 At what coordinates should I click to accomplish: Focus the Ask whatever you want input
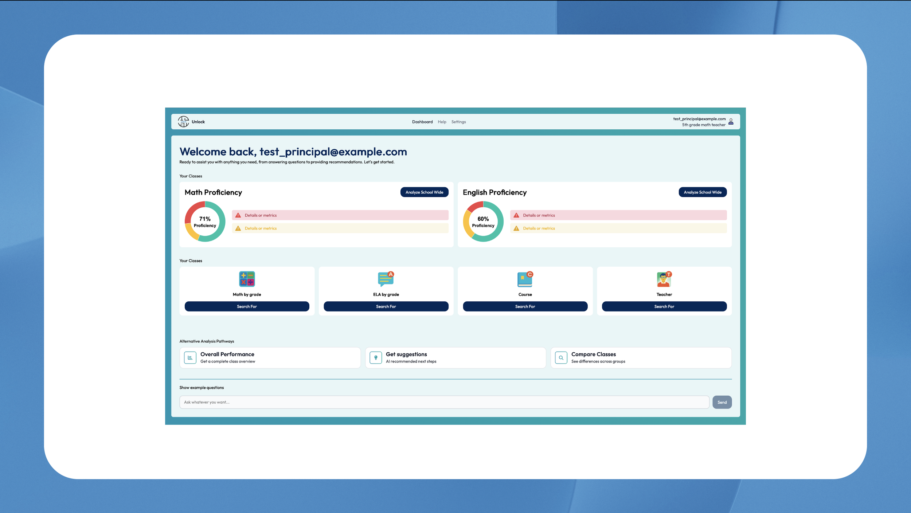pos(444,402)
